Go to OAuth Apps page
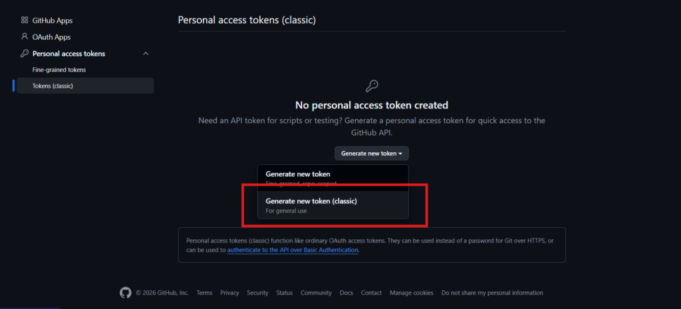This screenshot has width=681, height=309. tap(51, 37)
